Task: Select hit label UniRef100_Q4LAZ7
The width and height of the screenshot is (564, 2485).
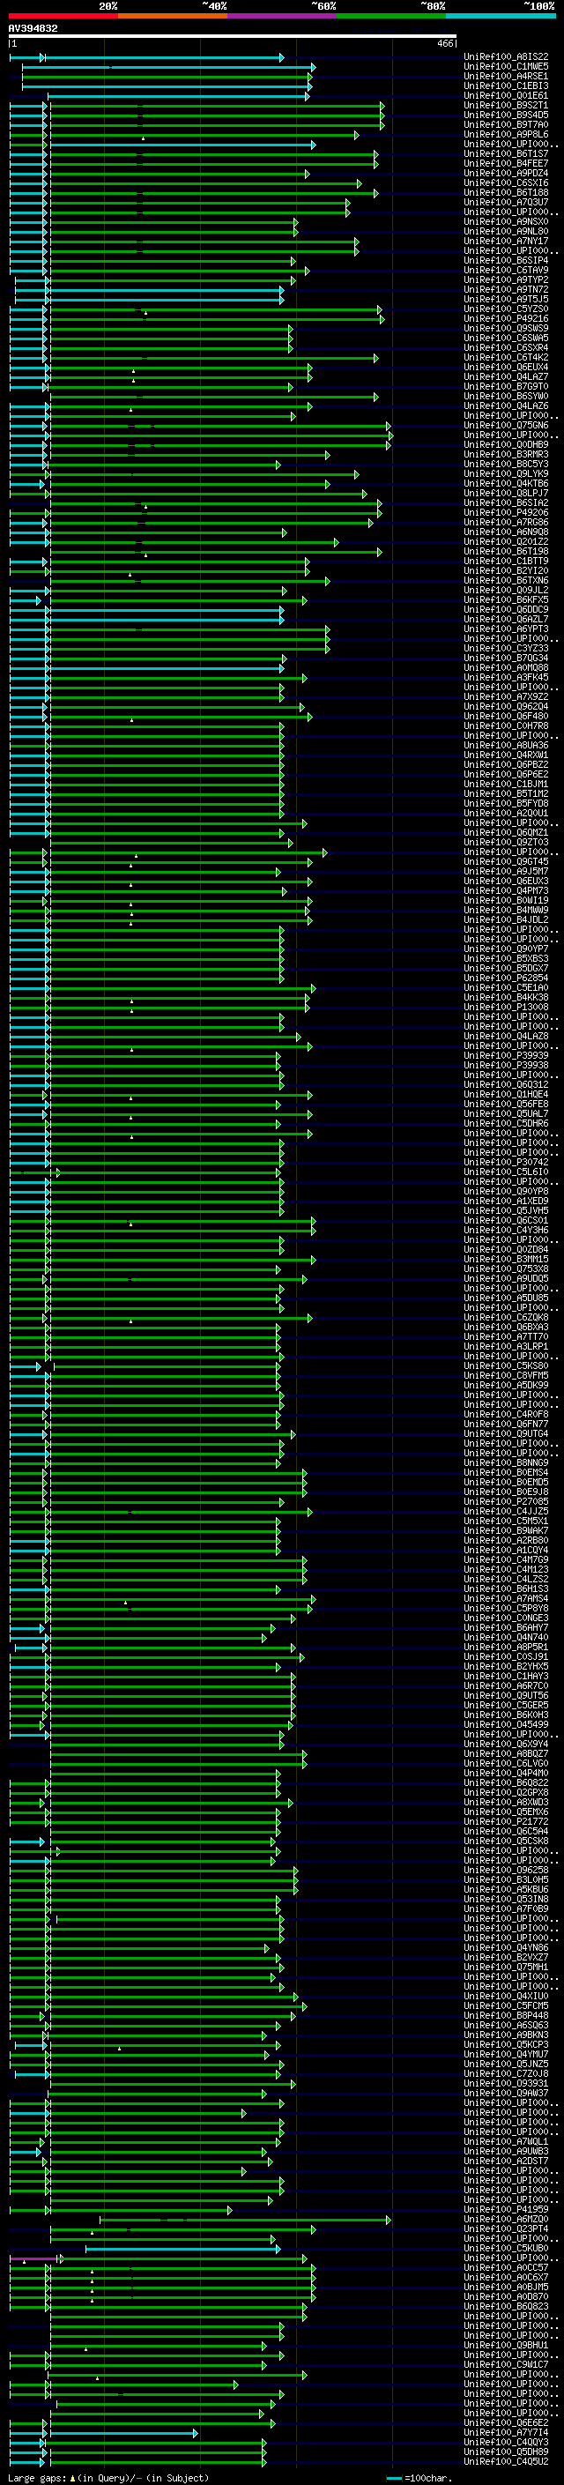Action: coord(506,376)
